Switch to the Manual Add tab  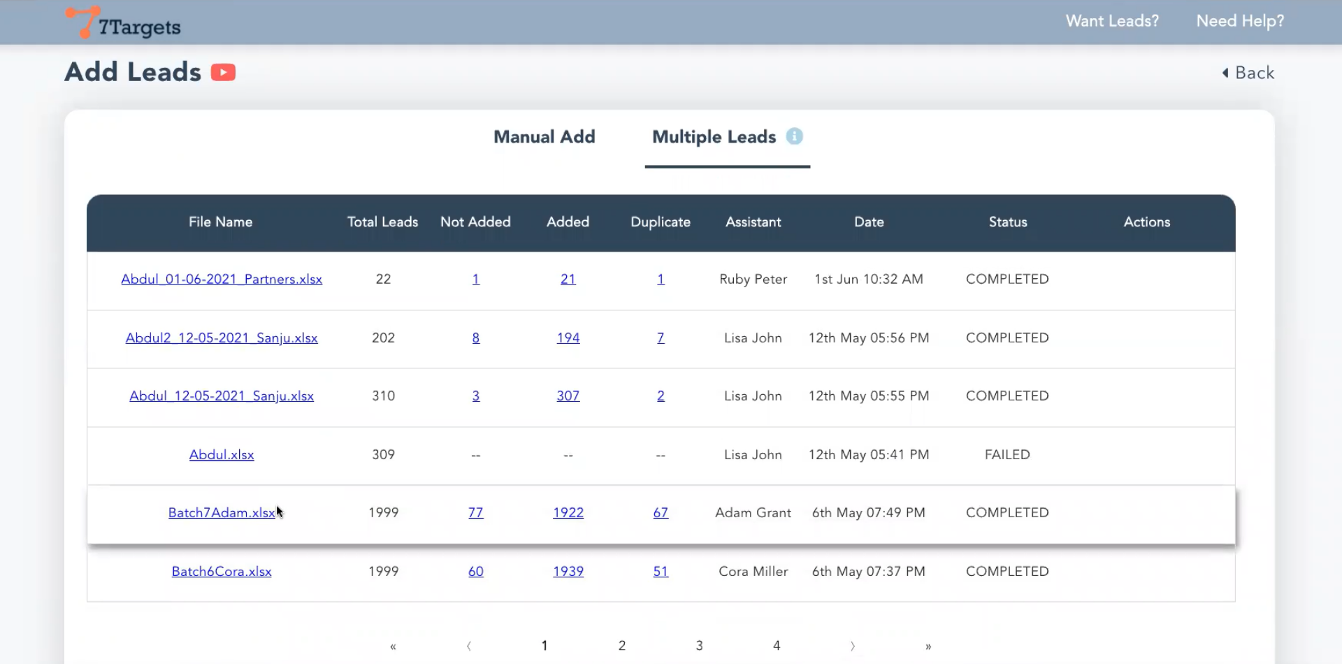[x=544, y=137]
